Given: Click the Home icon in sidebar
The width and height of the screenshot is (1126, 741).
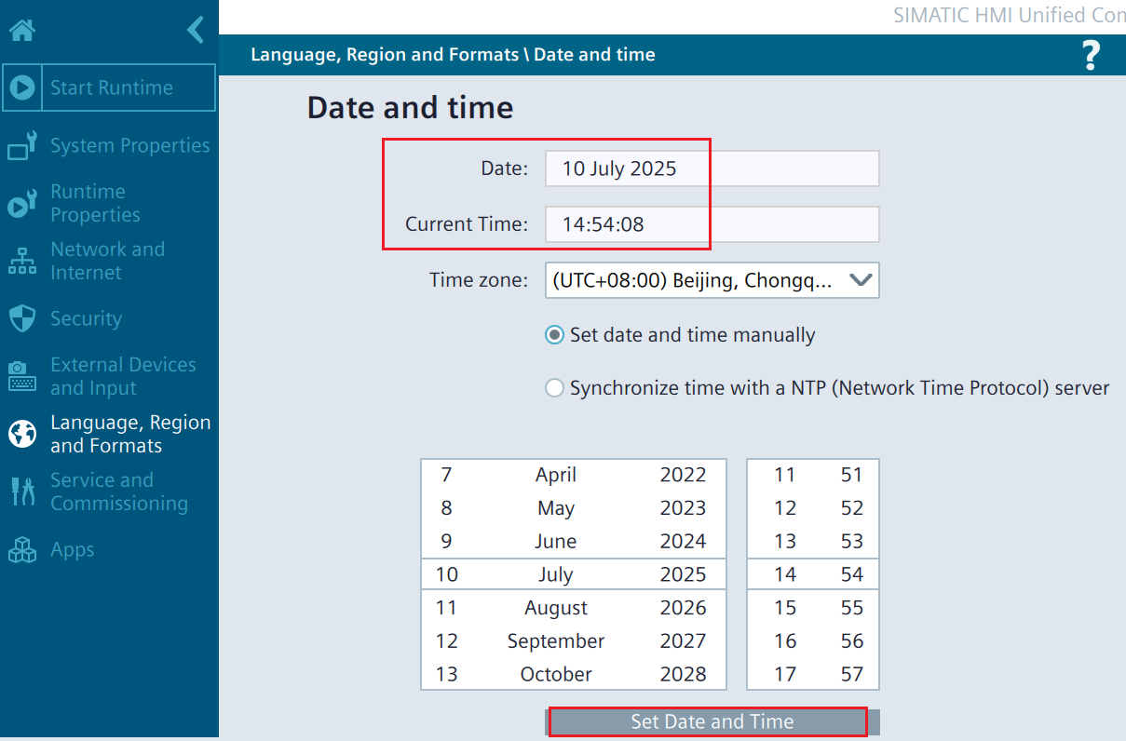Looking at the screenshot, I should [x=22, y=31].
